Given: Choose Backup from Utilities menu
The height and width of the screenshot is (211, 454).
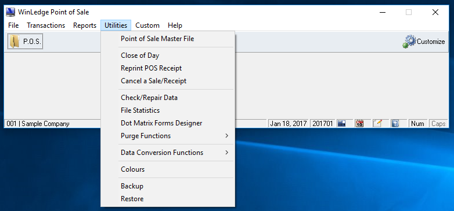Looking at the screenshot, I should pos(168,186).
